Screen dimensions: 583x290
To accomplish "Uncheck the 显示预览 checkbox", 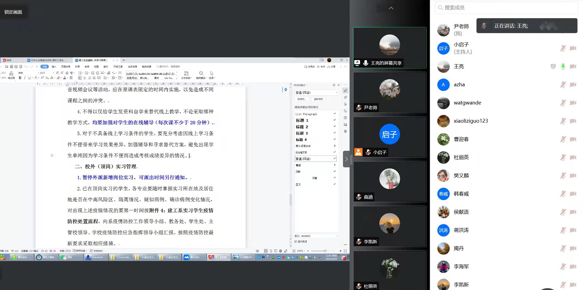I will pos(296,242).
